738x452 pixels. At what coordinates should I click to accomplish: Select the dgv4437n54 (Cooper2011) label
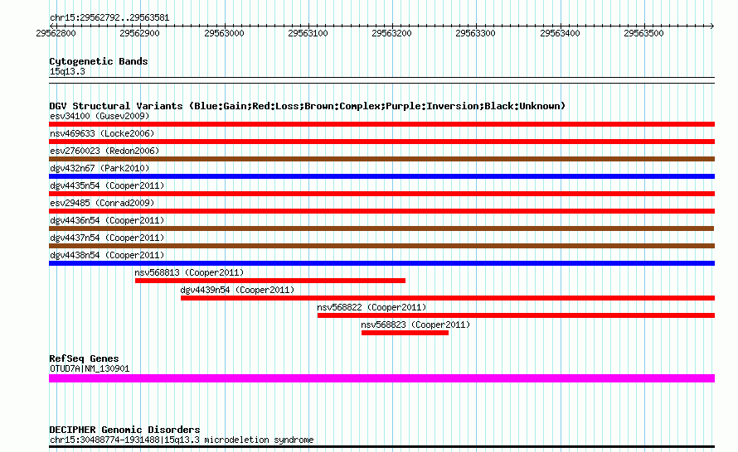pos(107,238)
